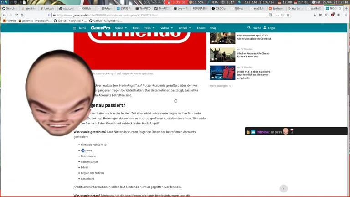Switch to the 'CS:GO' tab
The width and height of the screenshot is (350, 197).
tap(219, 8)
